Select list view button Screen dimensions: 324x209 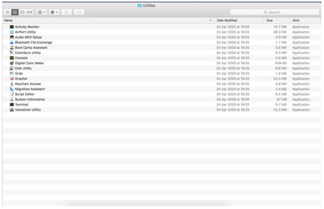click(x=15, y=12)
